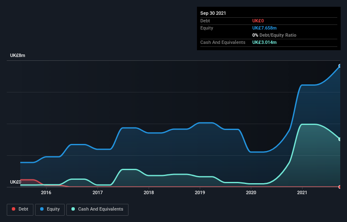Click the red Debt endpoint marker

coord(340,187)
